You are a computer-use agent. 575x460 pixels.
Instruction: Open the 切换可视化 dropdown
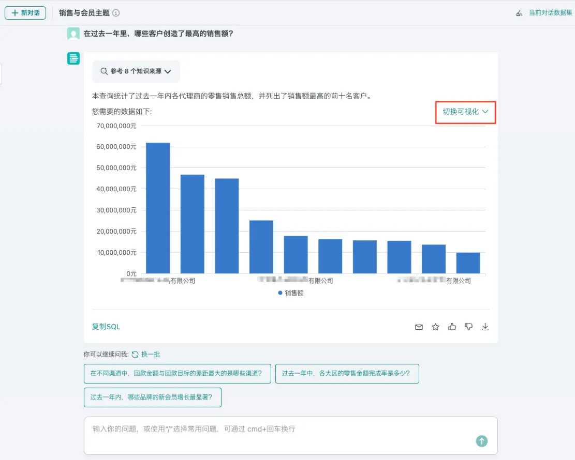(x=465, y=112)
